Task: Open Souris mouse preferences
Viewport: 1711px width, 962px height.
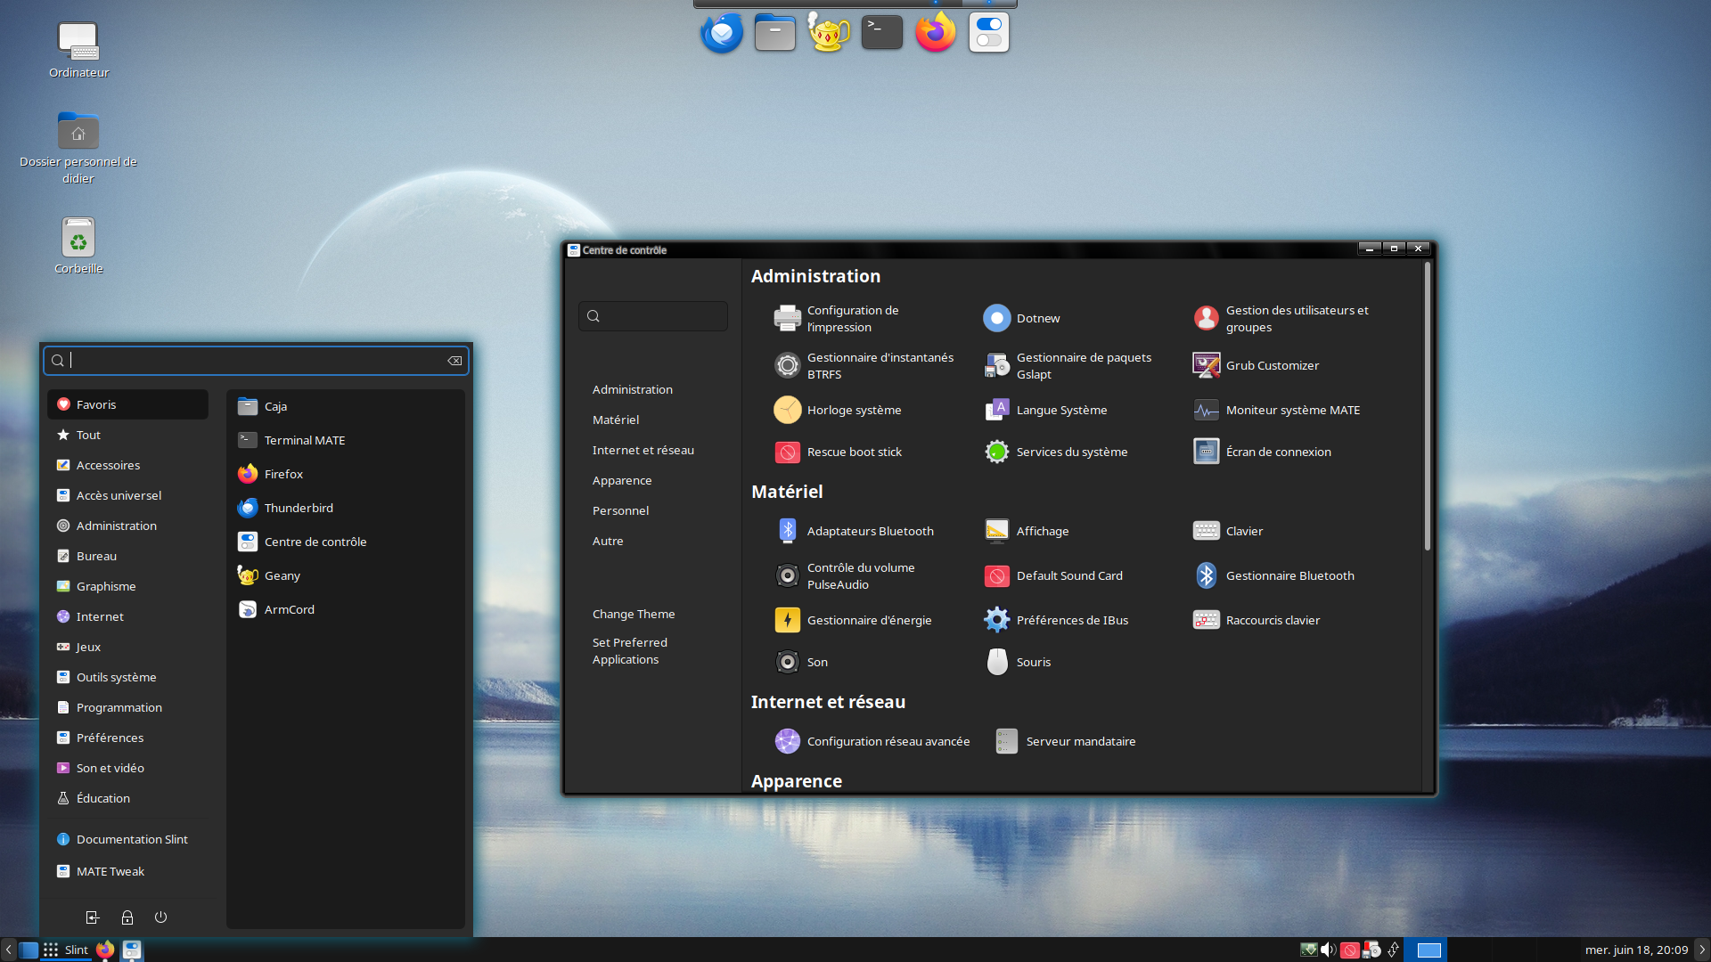Action: coord(1032,662)
